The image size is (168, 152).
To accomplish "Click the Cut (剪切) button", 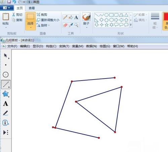I will (17, 14).
